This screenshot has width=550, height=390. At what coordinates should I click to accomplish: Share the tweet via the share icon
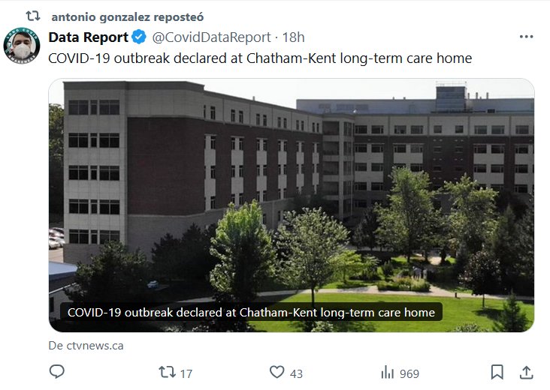[x=527, y=372]
